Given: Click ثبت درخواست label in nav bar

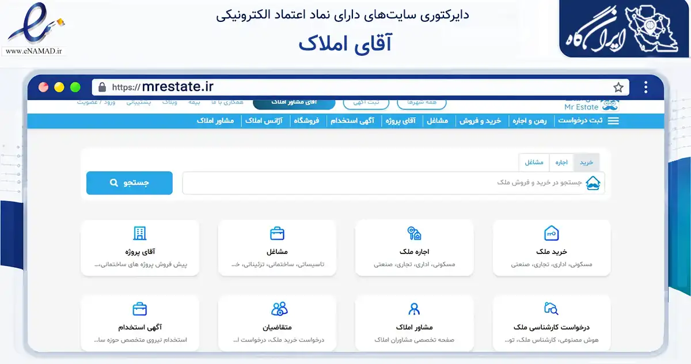Looking at the screenshot, I should pos(580,121).
